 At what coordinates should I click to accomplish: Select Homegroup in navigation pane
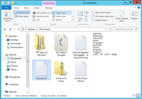click(13, 77)
